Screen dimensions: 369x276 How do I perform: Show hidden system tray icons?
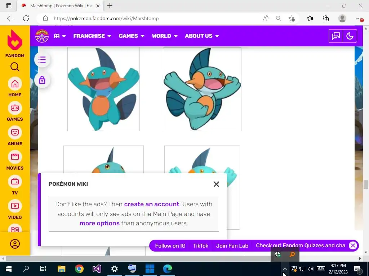pyautogui.click(x=285, y=269)
